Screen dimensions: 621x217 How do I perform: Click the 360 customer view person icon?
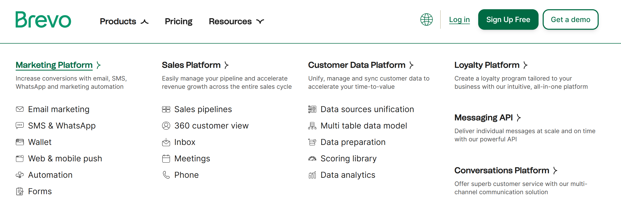click(166, 126)
